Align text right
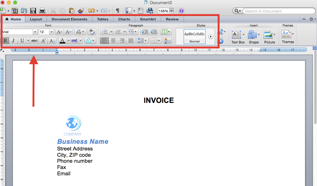Viewport: 317px width, 186px height. pos(122,41)
